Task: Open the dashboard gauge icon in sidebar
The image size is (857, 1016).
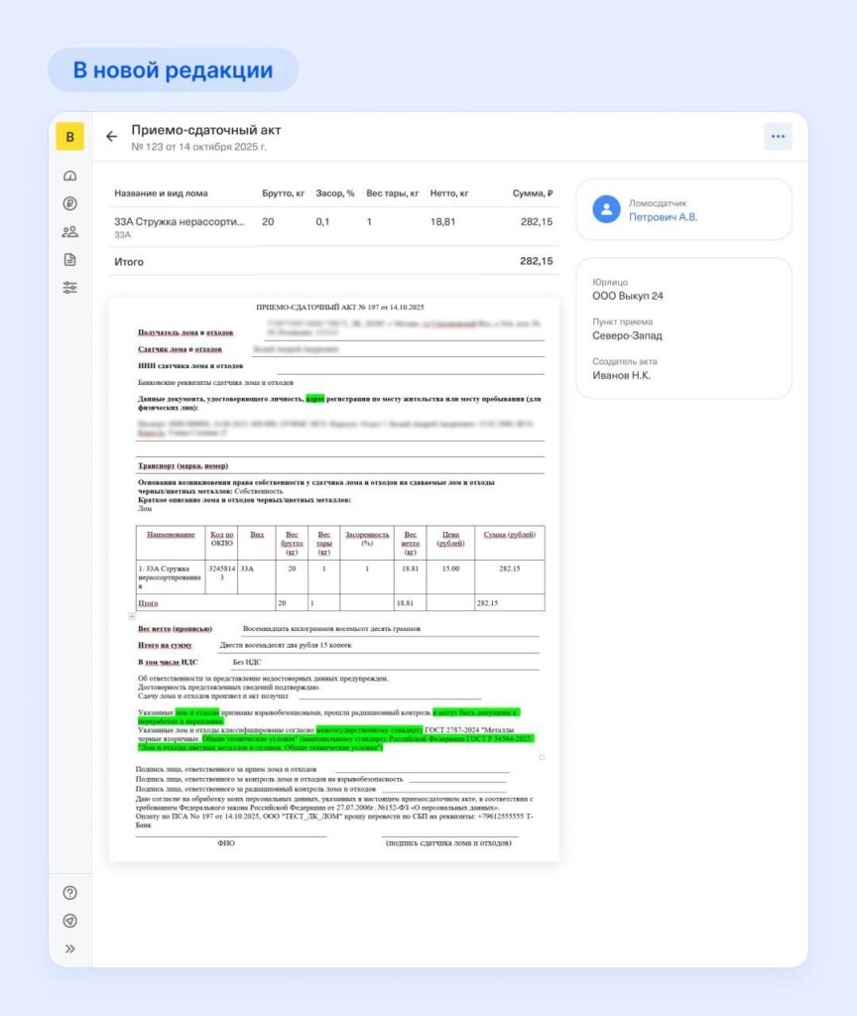Action: tap(69, 176)
